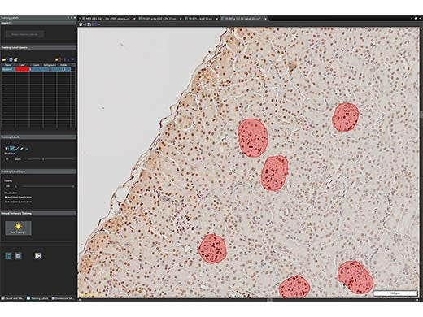Save training label classes disk icon
The image size is (423, 317).
pos(11,59)
